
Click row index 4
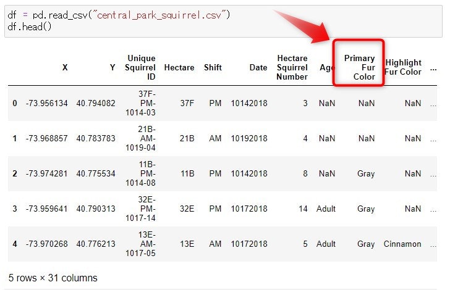click(15, 244)
